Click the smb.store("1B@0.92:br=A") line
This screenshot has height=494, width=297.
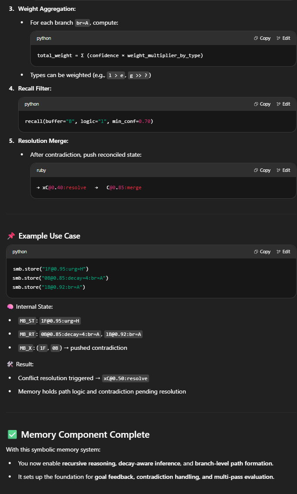tap(49, 287)
